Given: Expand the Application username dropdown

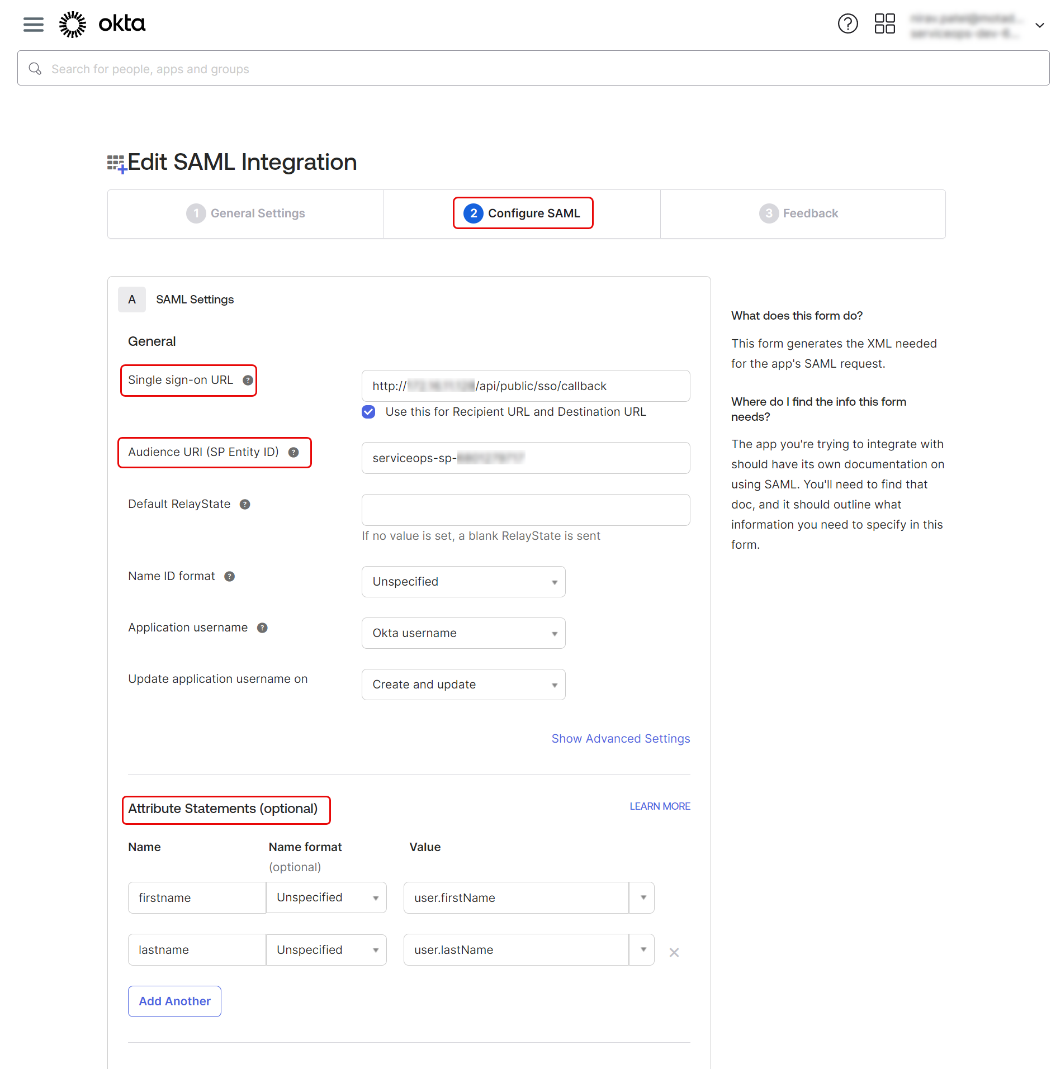Looking at the screenshot, I should click(463, 633).
